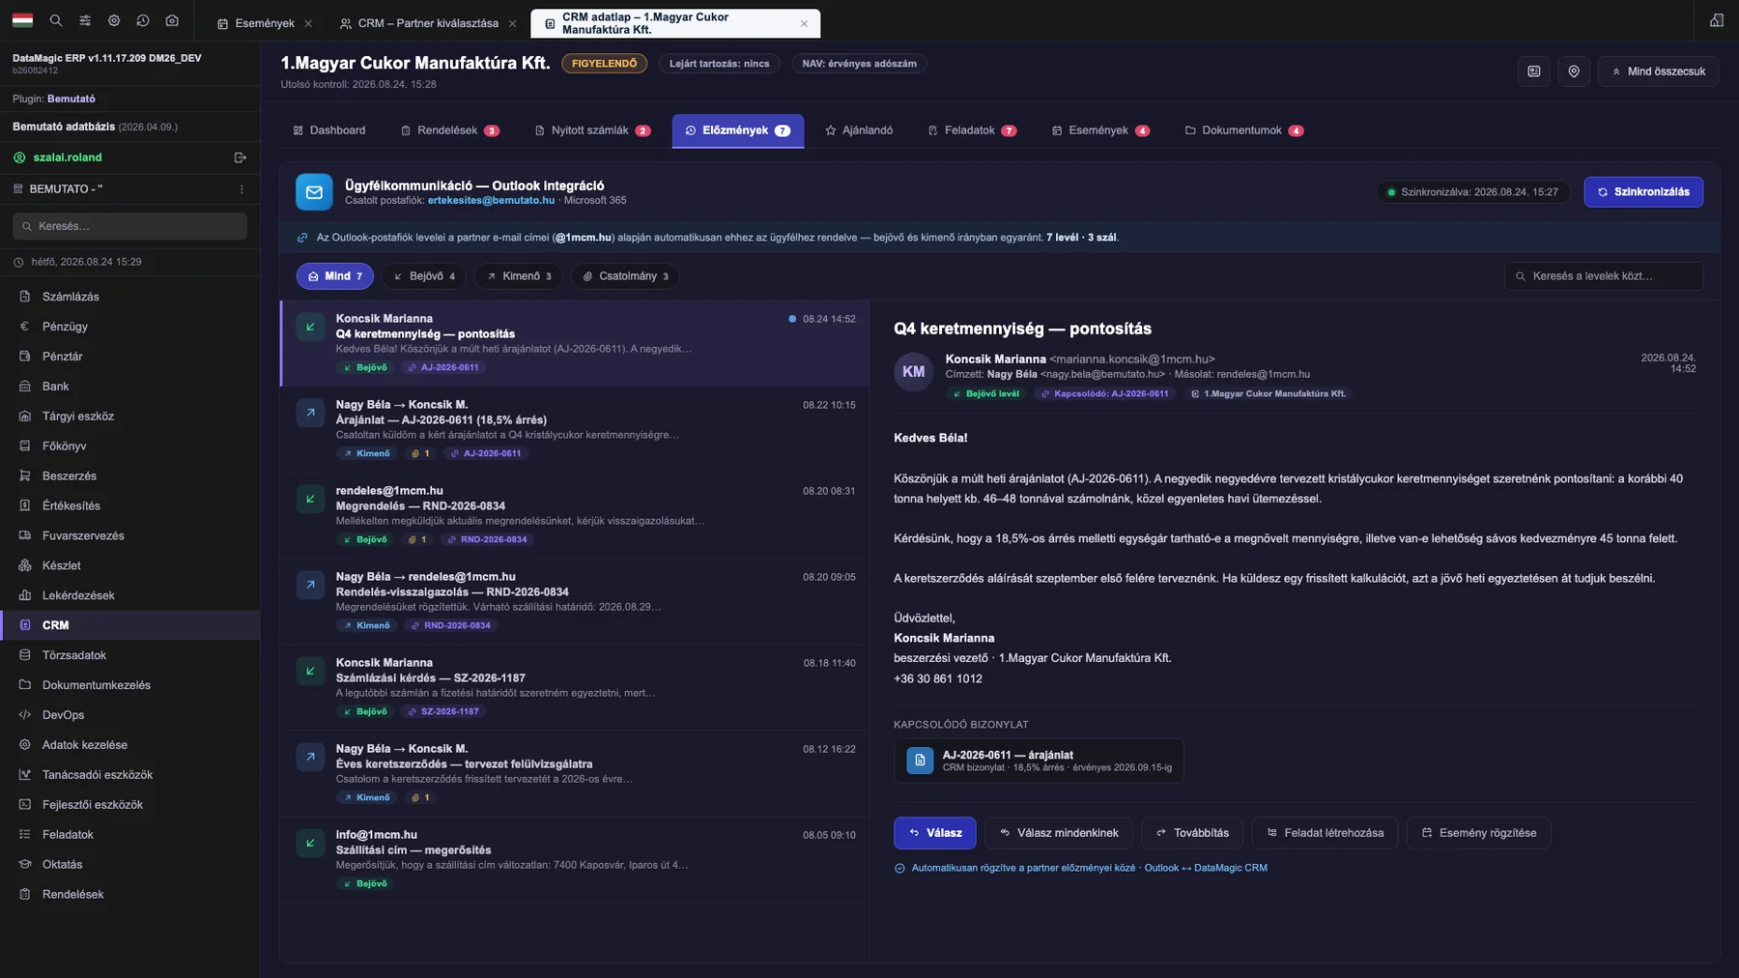Click the Lekérdezések chart icon in sidebar
Screen dimensions: 1739x978
tap(25, 595)
